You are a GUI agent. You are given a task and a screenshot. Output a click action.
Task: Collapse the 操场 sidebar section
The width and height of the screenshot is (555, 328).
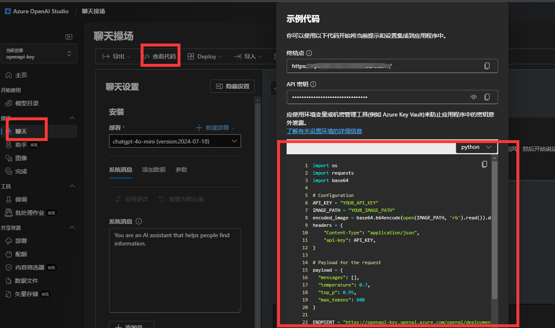[x=72, y=118]
